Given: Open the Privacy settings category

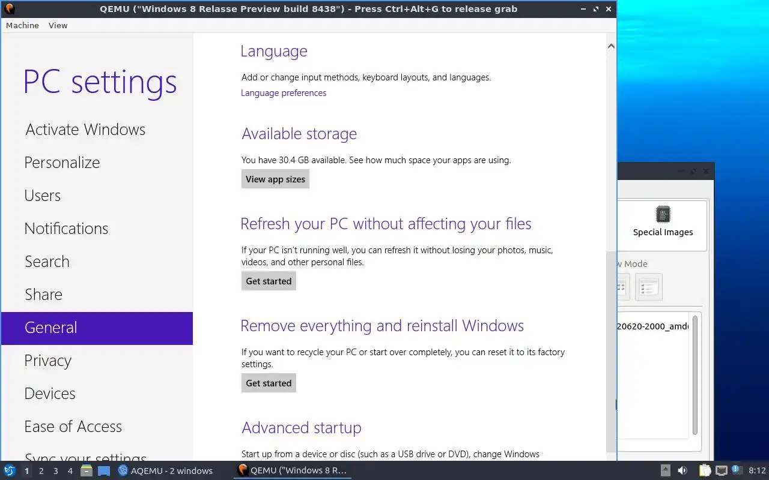Looking at the screenshot, I should coord(47,361).
